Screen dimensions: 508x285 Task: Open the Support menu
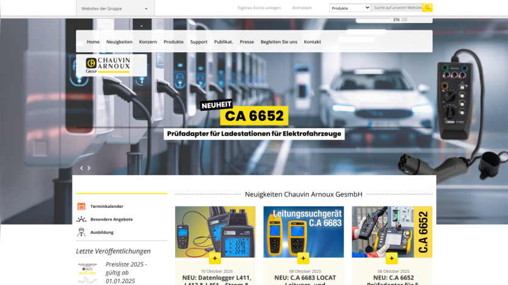click(198, 42)
